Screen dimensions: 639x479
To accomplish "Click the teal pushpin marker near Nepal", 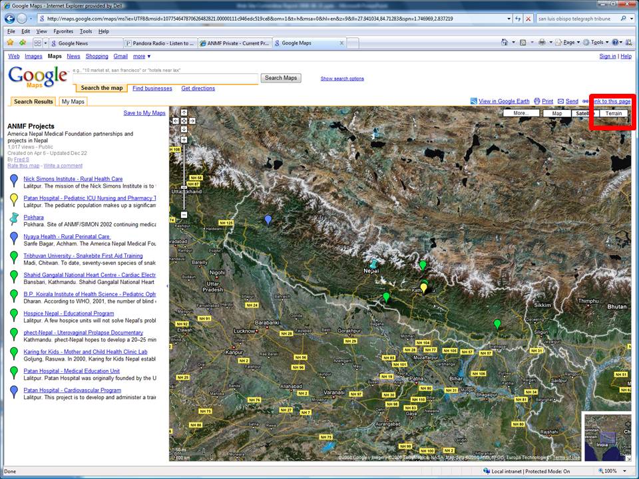I will coord(373,264).
